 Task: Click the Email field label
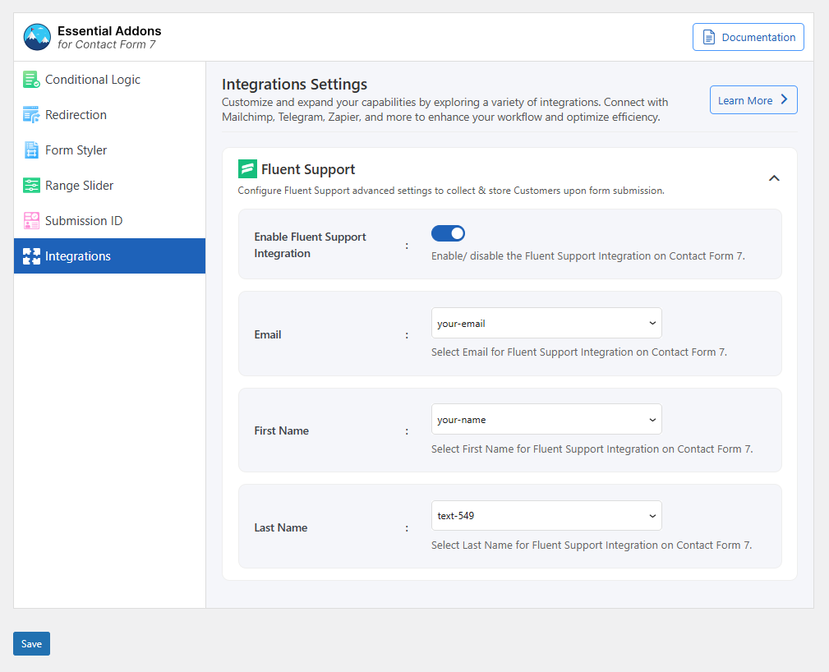[268, 334]
